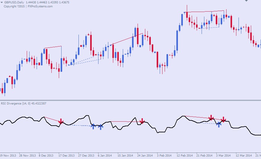Click the 28 Nov 2013 date label
The image size is (261, 159).
tap(27, 156)
